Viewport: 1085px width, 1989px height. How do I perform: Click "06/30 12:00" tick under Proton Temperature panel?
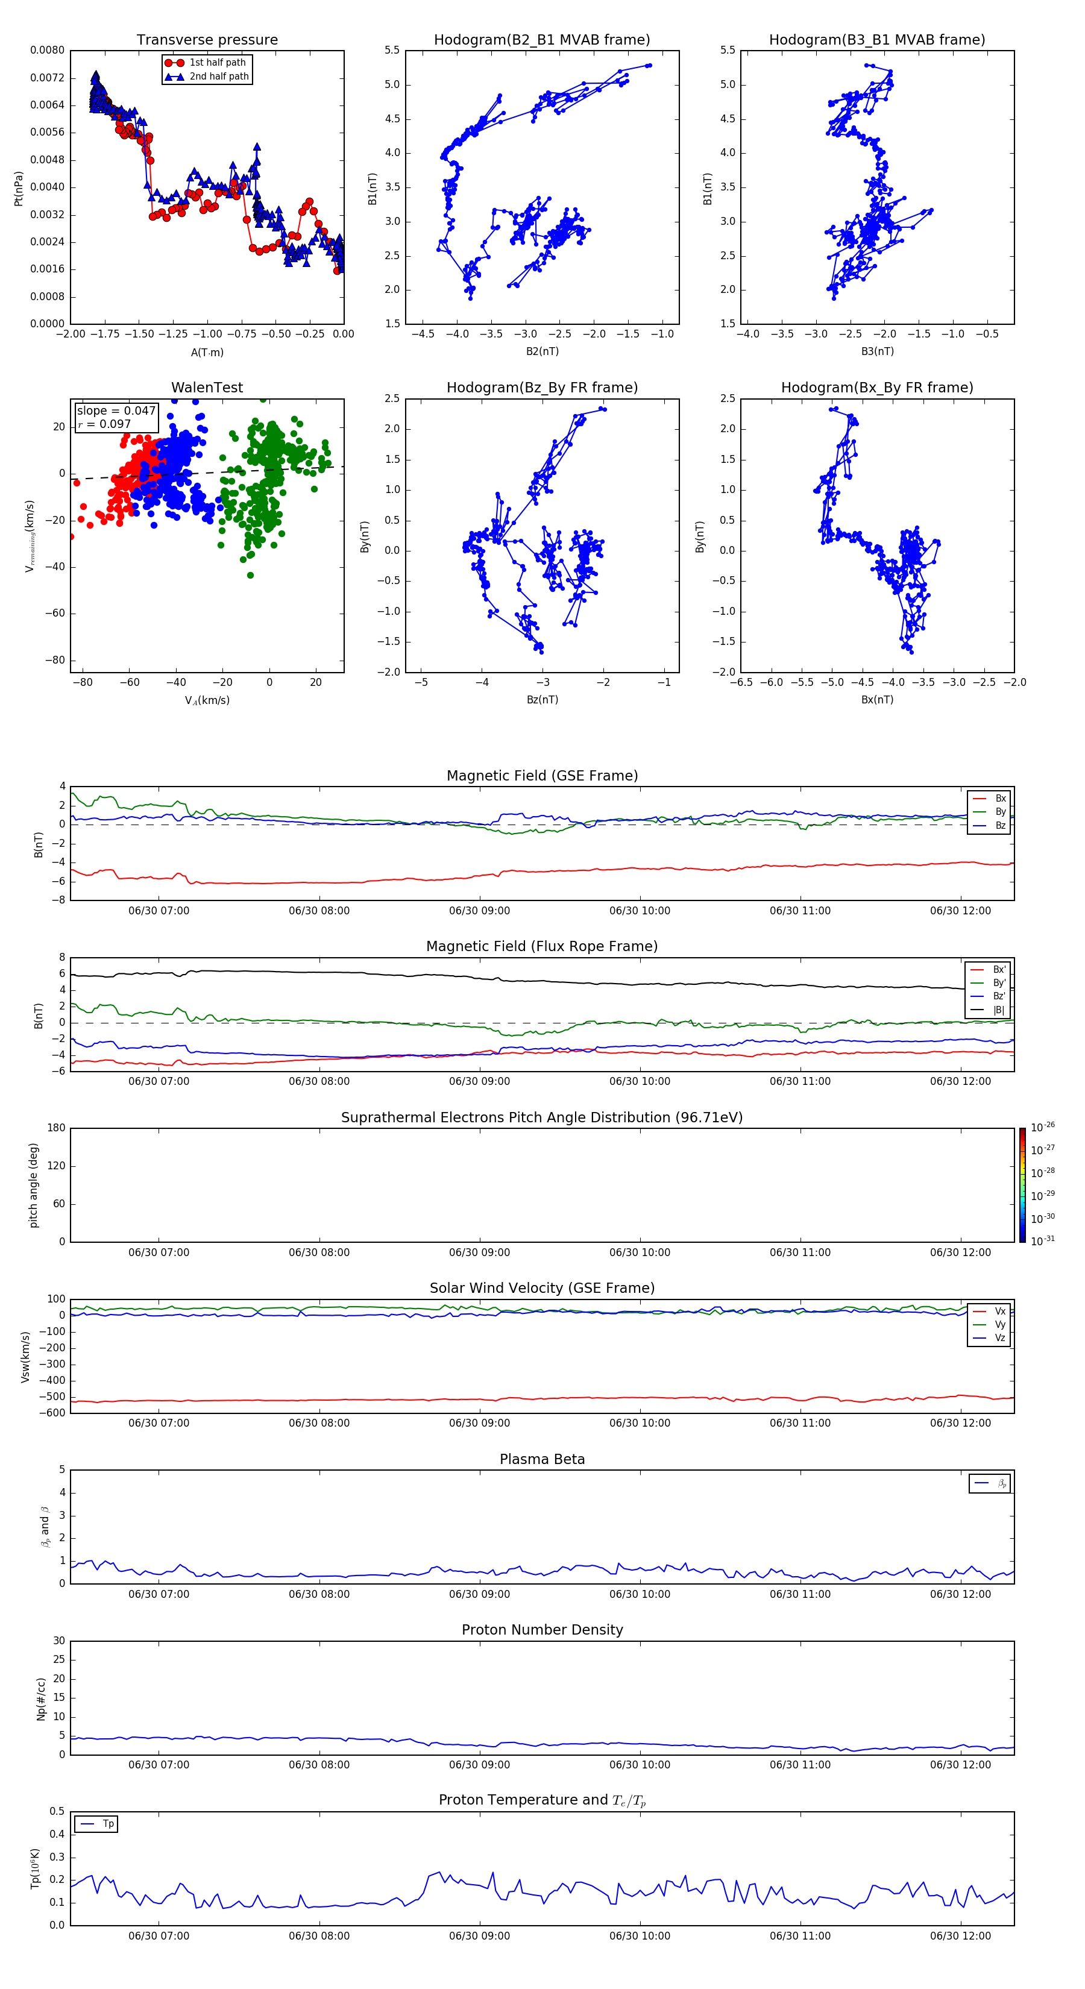click(x=961, y=1936)
